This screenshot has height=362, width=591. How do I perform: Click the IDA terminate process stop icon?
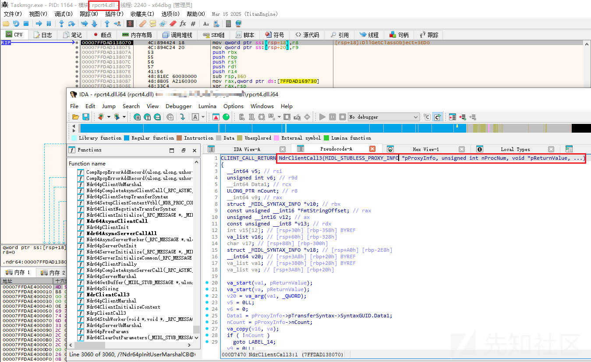click(343, 117)
